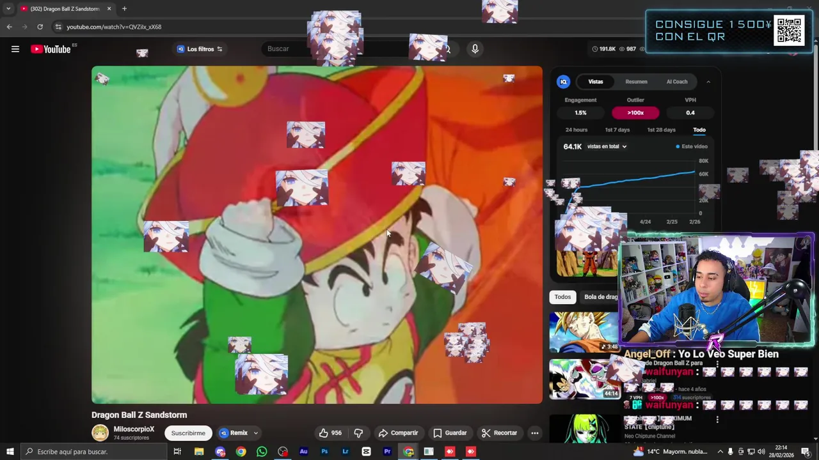Viewport: 819px width, 460px height.
Task: Open Windows notification center
Action: (806, 452)
